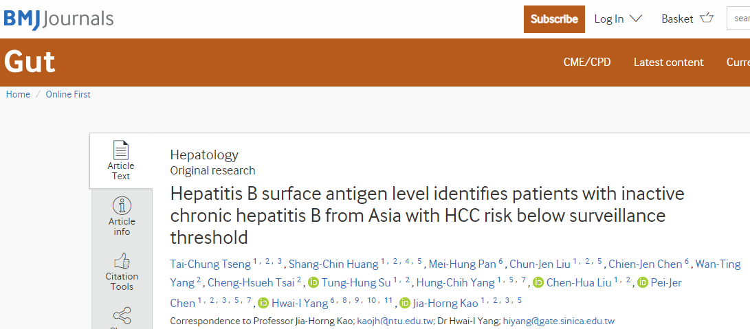Click the Subscribe button
750x329 pixels.
pyautogui.click(x=554, y=19)
